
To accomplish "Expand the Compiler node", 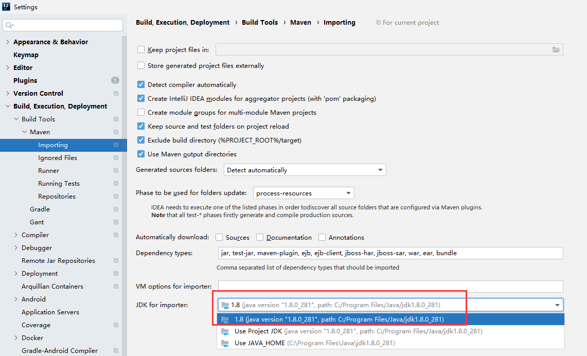I will (x=16, y=235).
